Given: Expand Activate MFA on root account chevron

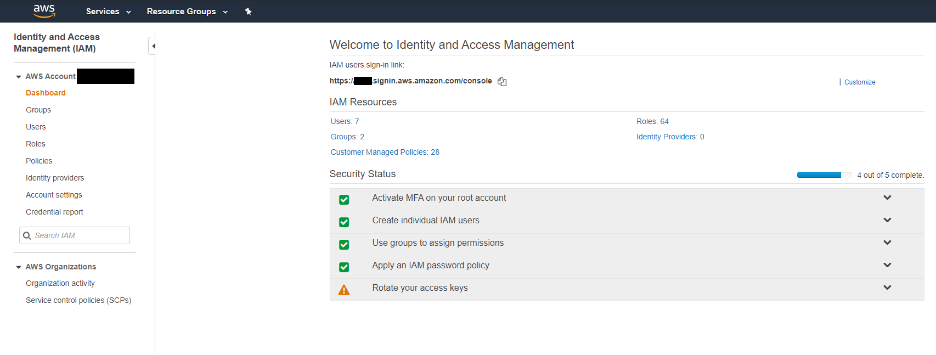Looking at the screenshot, I should 887,198.
